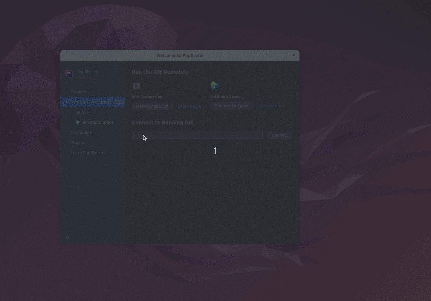Click the 'JetBrains Space' label under the logo

[x=225, y=97]
